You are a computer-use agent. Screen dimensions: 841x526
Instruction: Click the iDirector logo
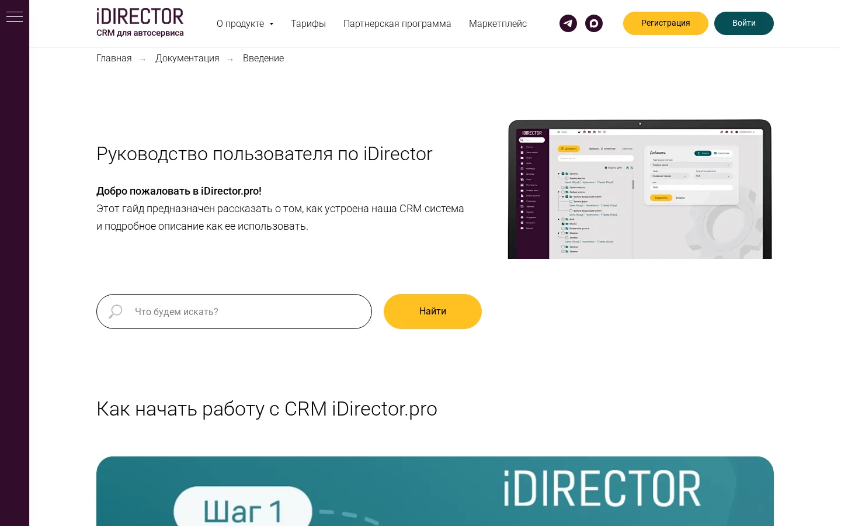coord(140,23)
